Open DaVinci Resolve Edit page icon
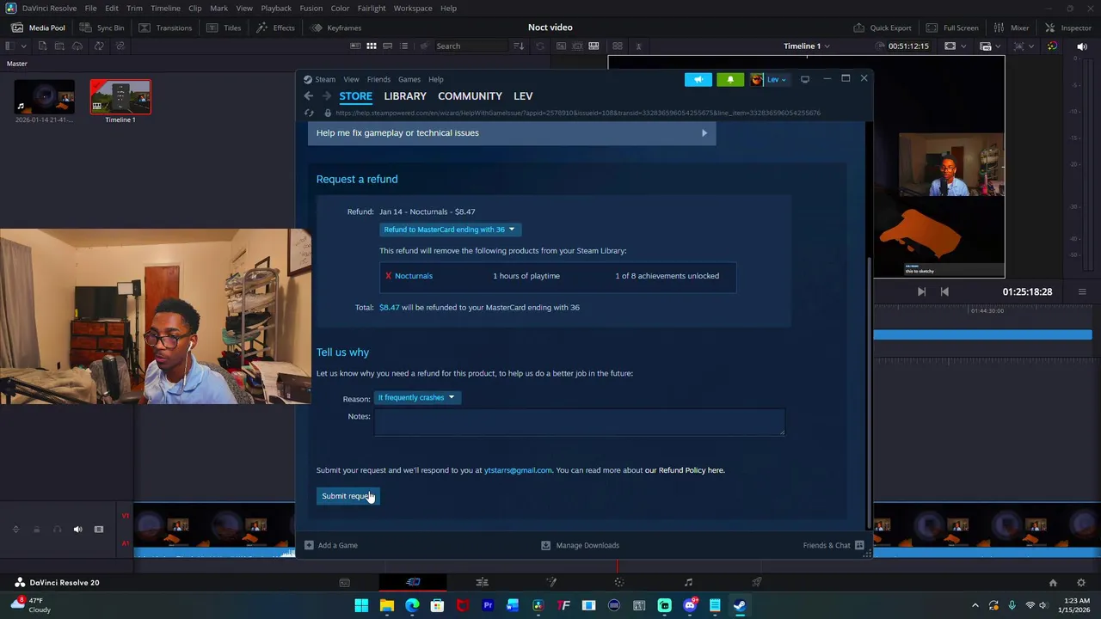 pyautogui.click(x=482, y=582)
